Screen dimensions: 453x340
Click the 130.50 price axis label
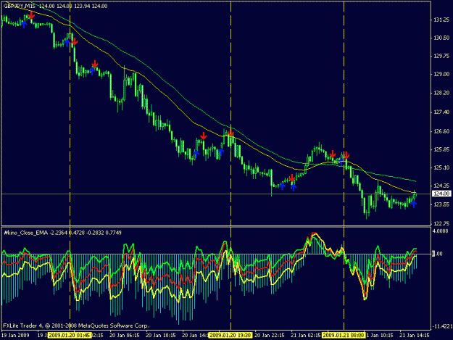pos(441,38)
